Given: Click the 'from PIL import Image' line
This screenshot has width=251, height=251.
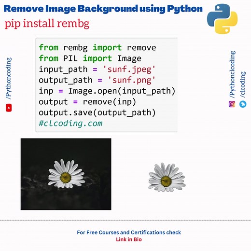Looking at the screenshot, I should 90,58.
